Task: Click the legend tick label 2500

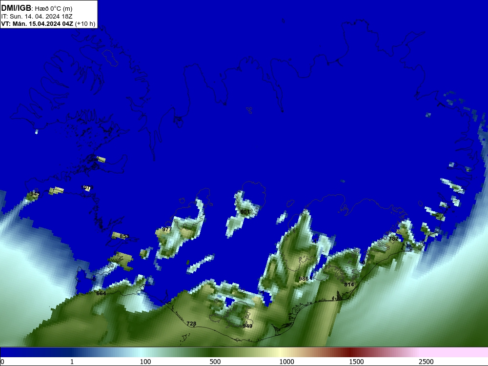Action: (426, 362)
